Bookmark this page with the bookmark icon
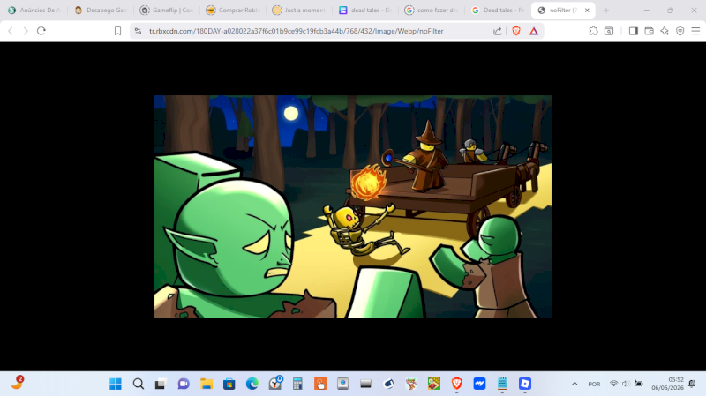Viewport: 706px width, 396px height. point(117,31)
